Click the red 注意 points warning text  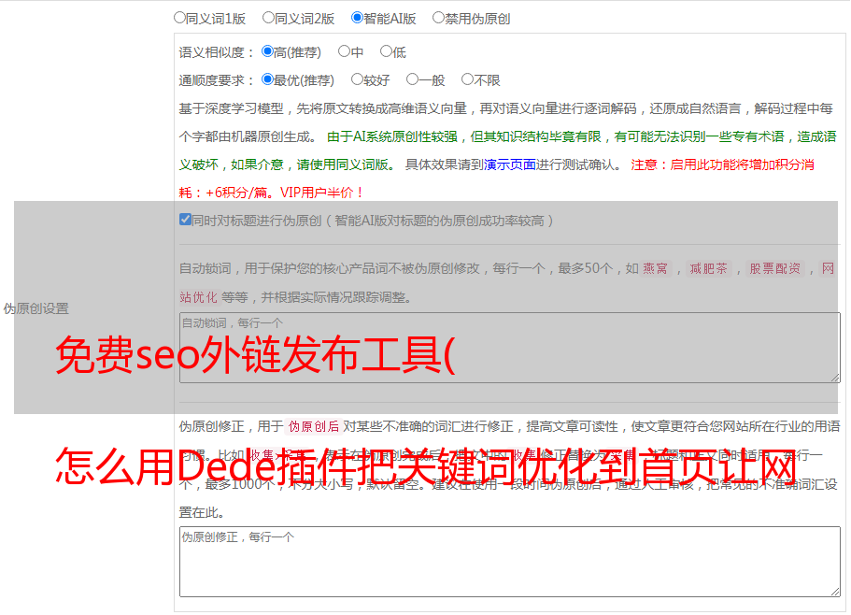point(497,179)
